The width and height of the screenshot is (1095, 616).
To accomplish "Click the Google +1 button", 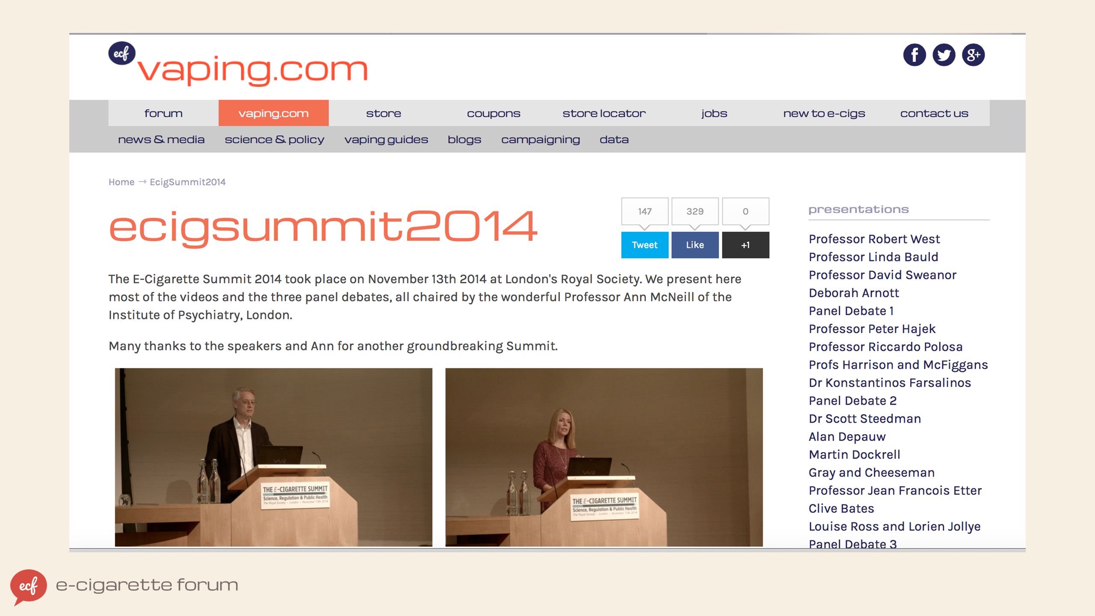I will click(x=746, y=245).
